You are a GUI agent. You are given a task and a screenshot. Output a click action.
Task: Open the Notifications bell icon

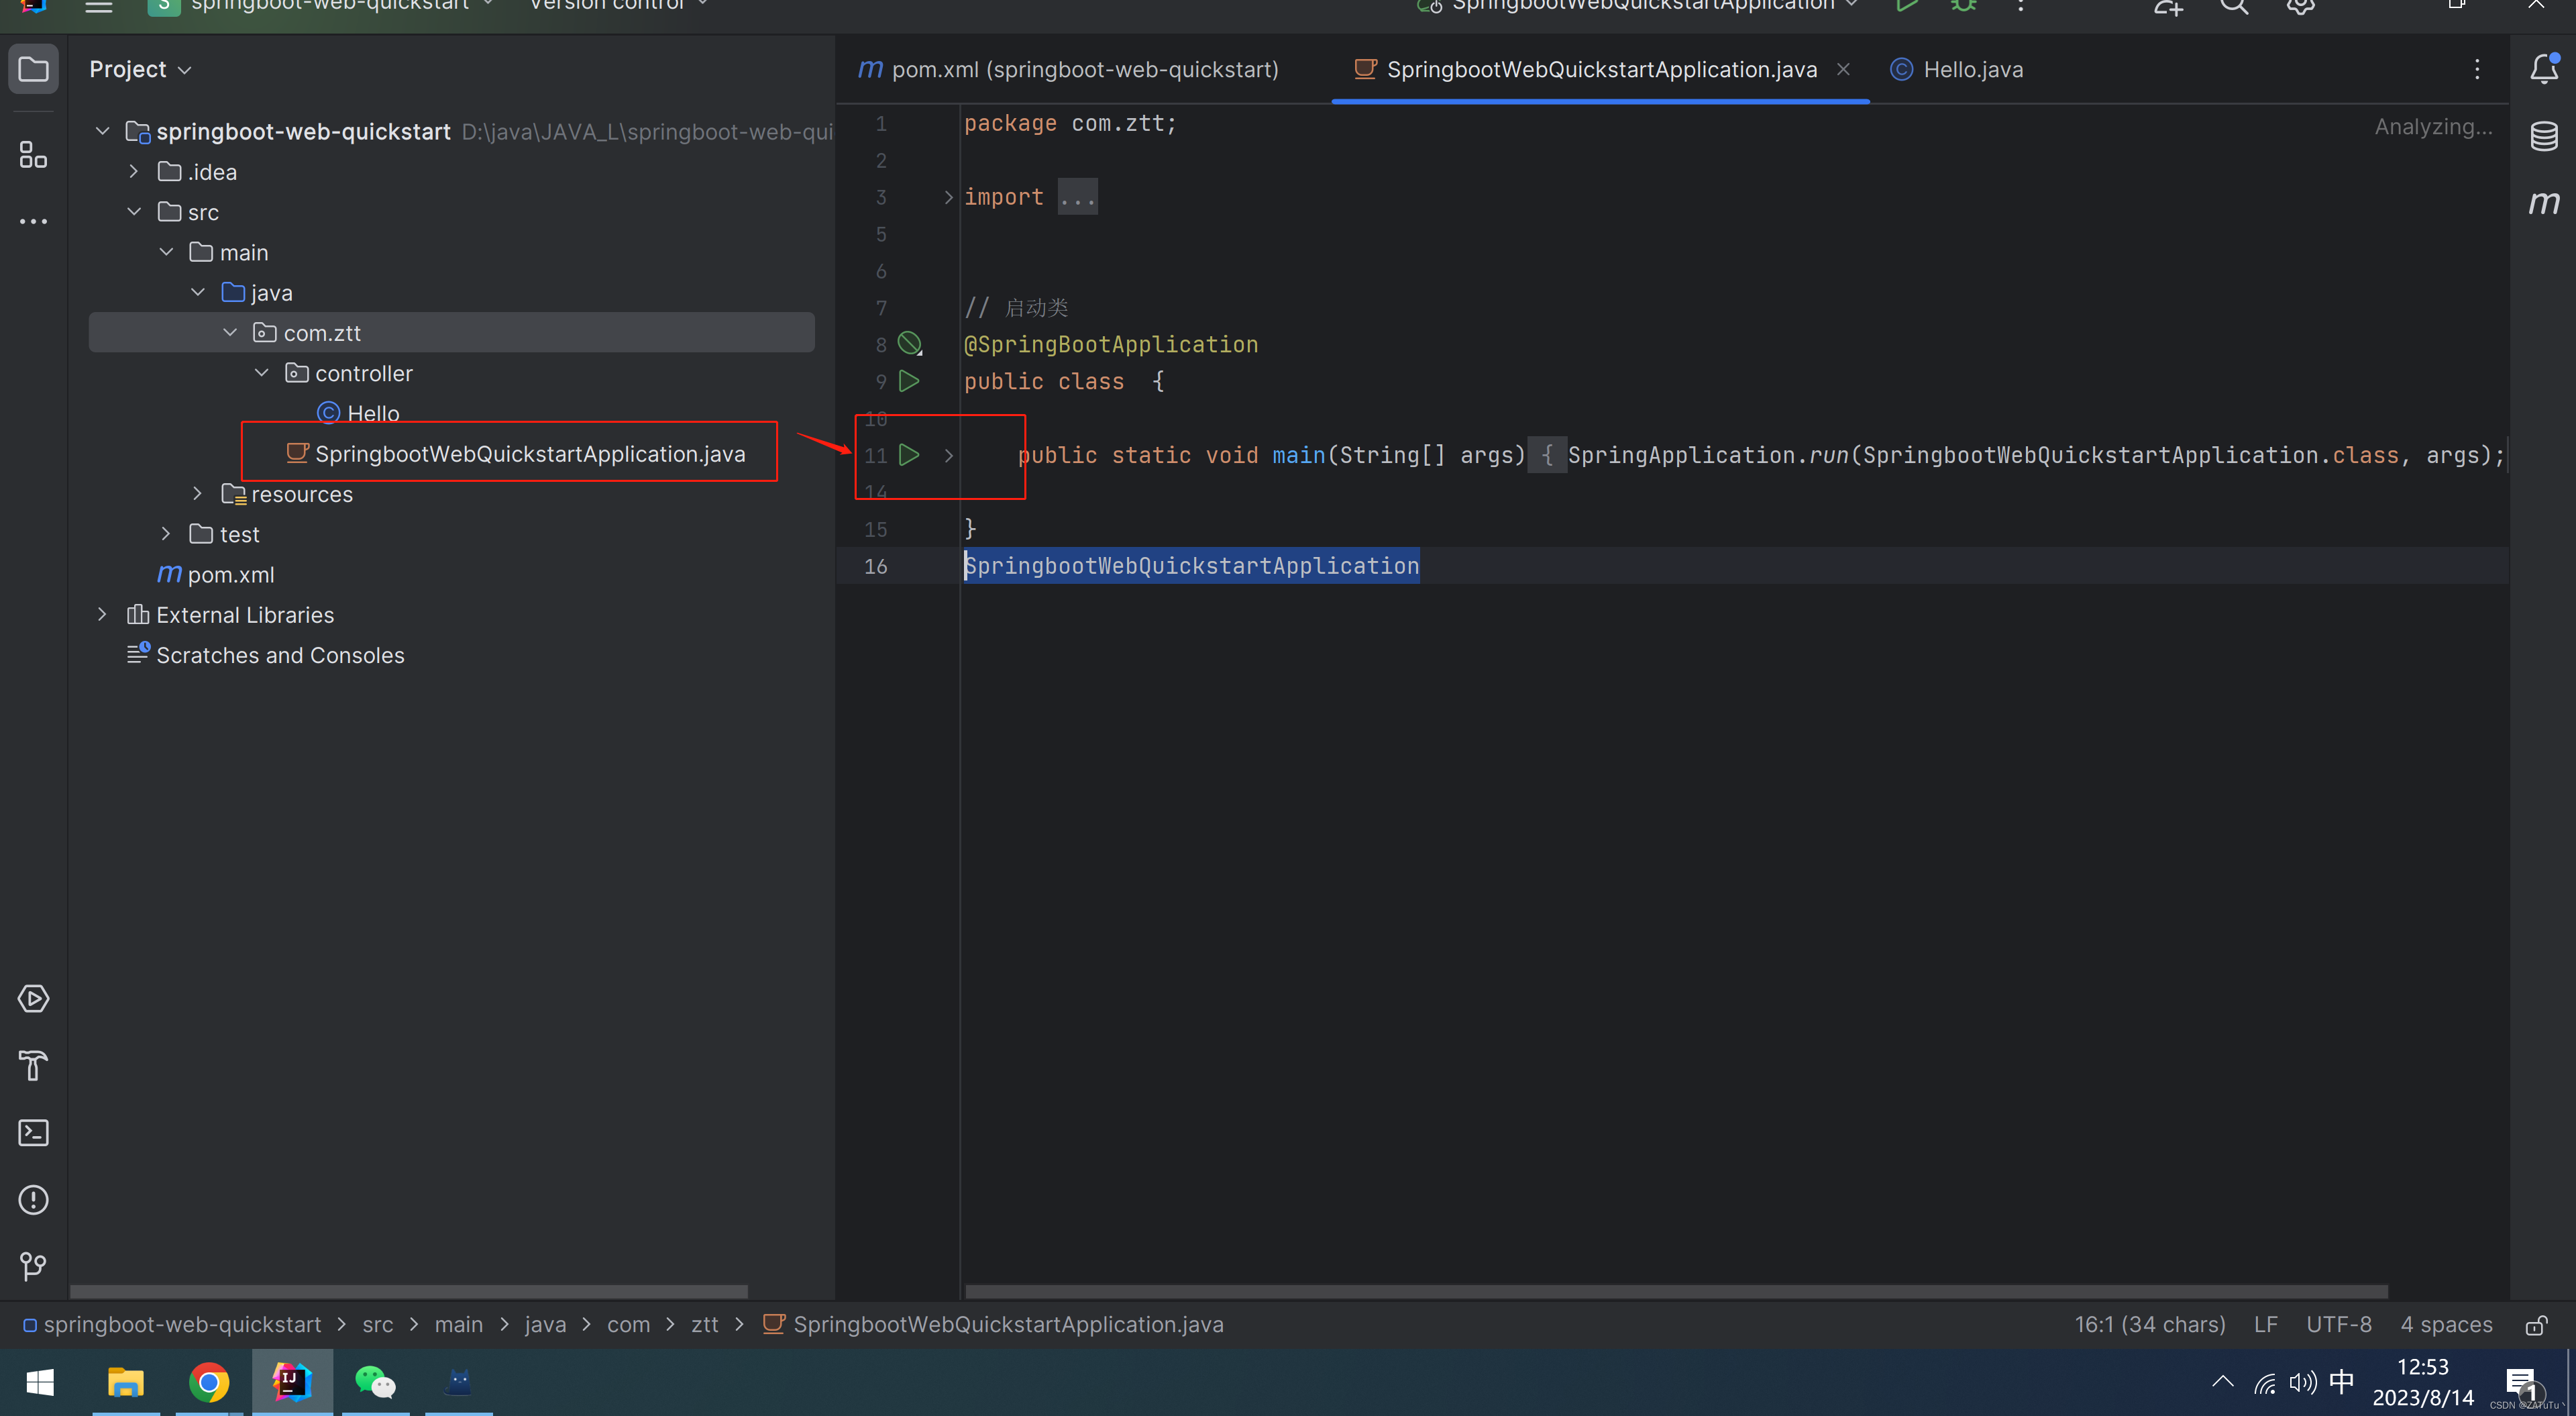click(2544, 69)
